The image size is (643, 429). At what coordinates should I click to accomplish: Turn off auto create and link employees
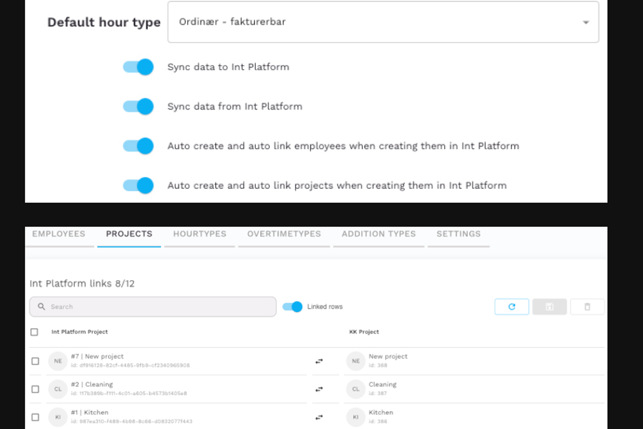138,146
